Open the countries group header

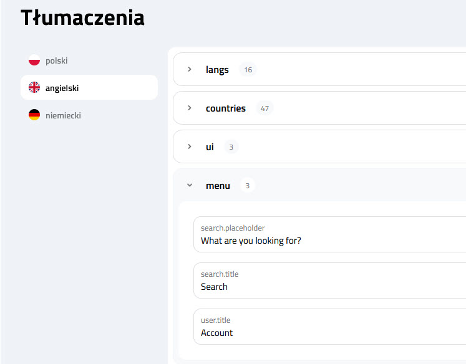[x=225, y=108]
